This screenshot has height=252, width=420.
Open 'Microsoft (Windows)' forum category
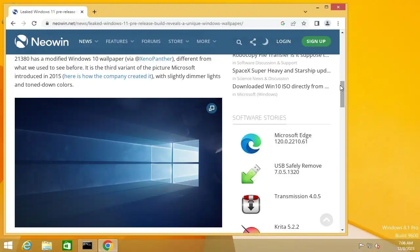[x=257, y=94]
